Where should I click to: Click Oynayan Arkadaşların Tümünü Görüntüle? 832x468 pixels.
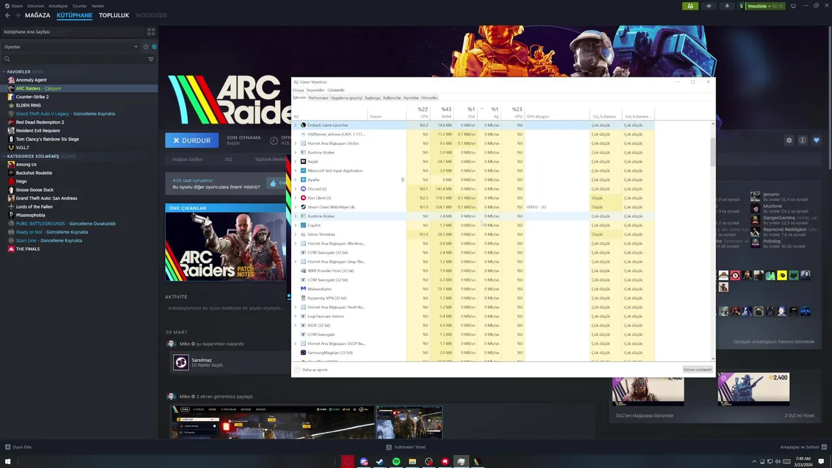[x=773, y=342]
